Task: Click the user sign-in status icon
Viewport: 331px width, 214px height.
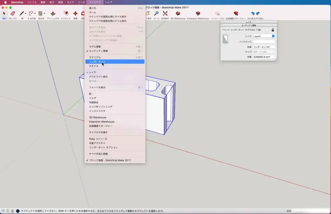Action: tap(13, 211)
